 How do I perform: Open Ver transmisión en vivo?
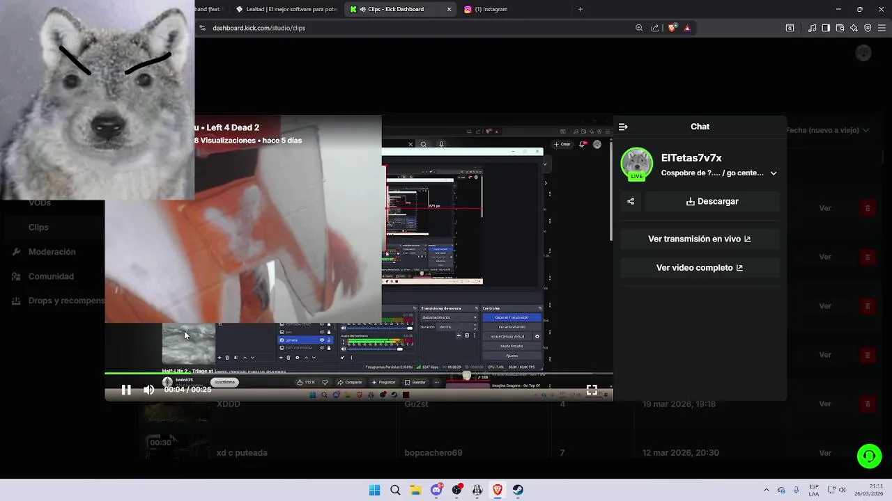pyautogui.click(x=700, y=239)
